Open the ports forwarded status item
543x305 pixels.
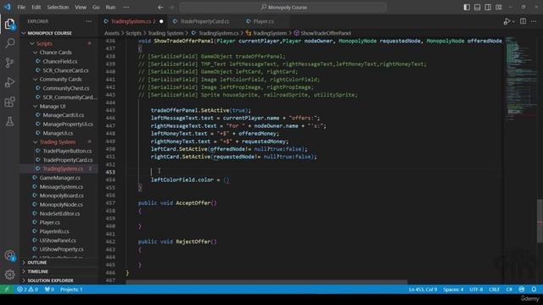pyautogui.click(x=49, y=289)
